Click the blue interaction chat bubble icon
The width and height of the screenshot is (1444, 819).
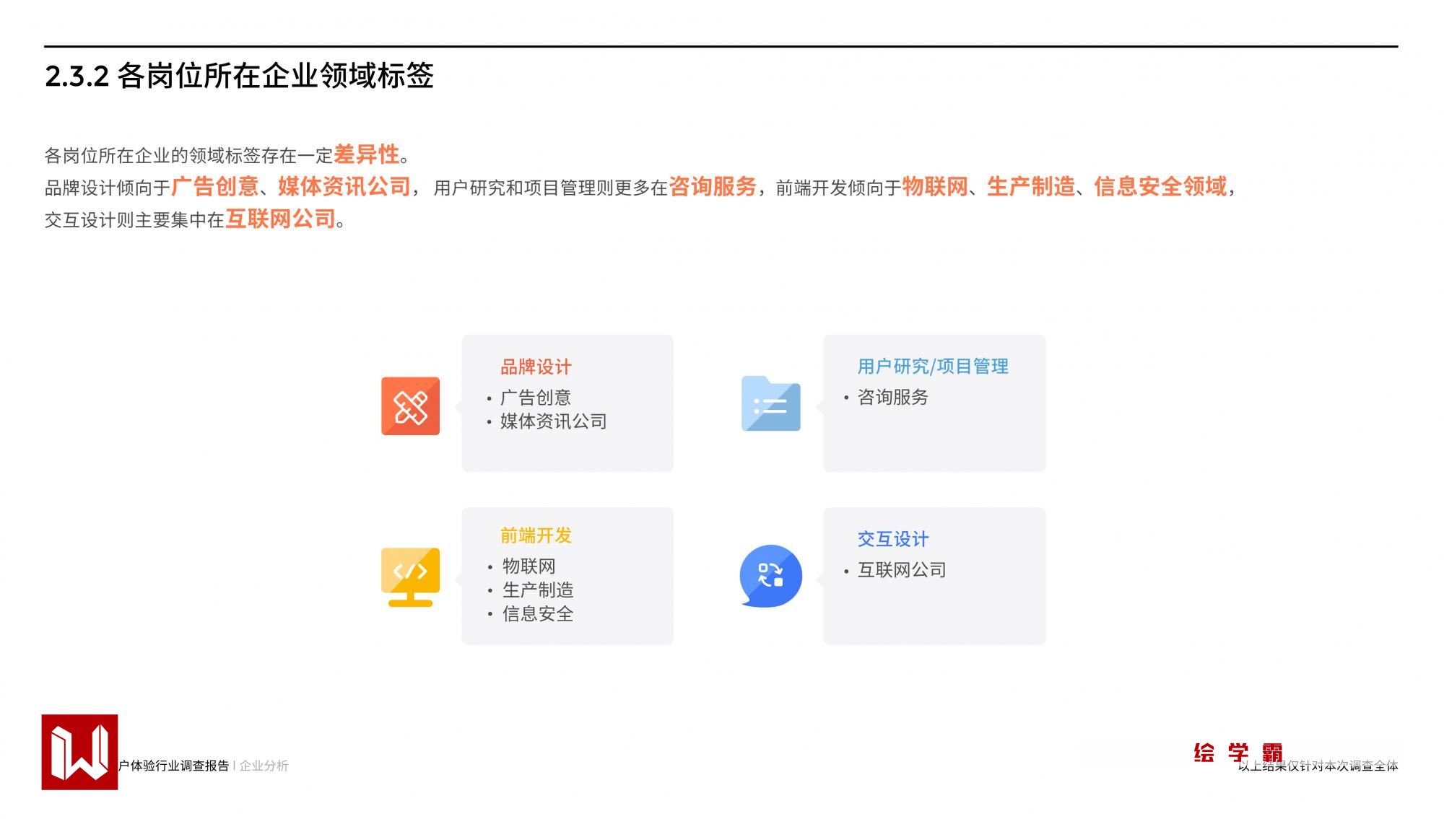pos(770,576)
